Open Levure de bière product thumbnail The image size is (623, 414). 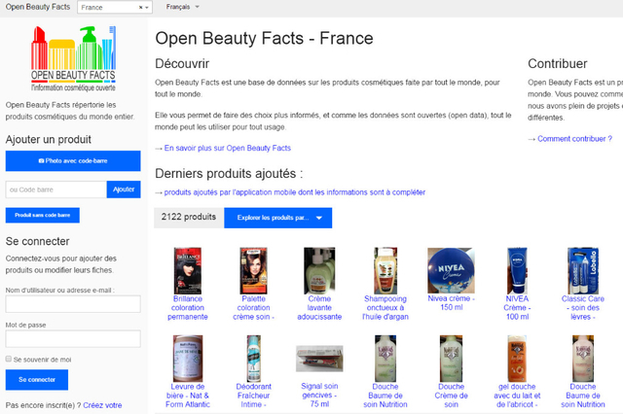click(x=188, y=359)
